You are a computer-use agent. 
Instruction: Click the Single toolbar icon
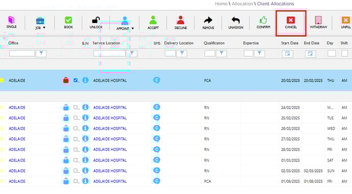click(11, 20)
